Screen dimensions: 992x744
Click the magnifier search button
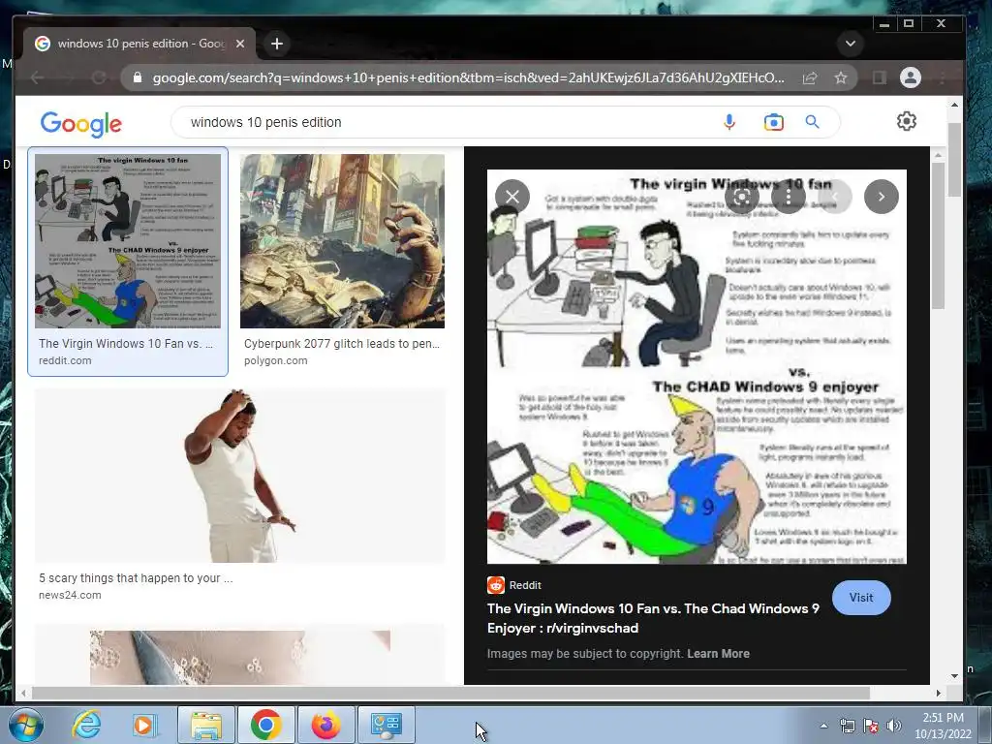tap(813, 122)
